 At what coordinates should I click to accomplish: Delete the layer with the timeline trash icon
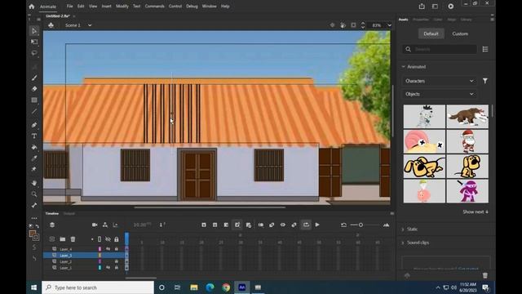pos(73,239)
